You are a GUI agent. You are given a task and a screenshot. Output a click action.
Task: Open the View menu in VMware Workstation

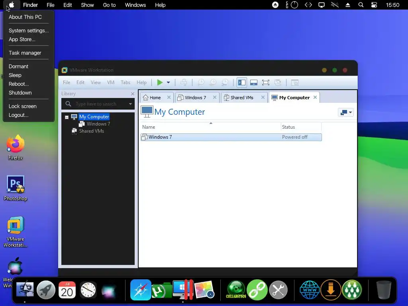click(96, 82)
